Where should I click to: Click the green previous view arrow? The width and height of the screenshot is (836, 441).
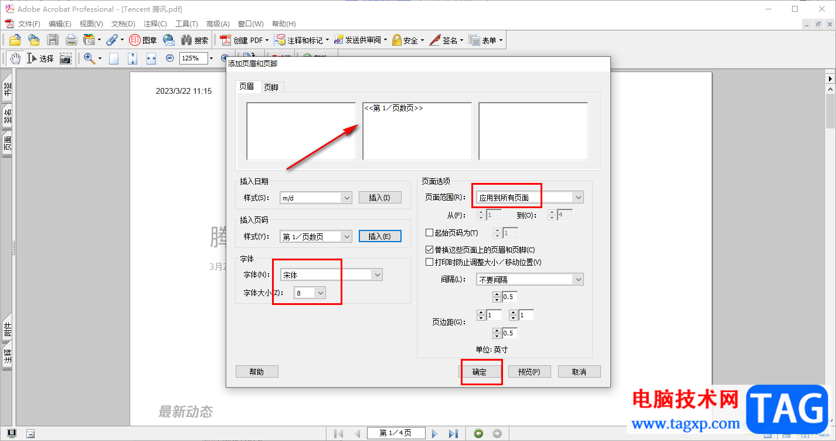478,433
